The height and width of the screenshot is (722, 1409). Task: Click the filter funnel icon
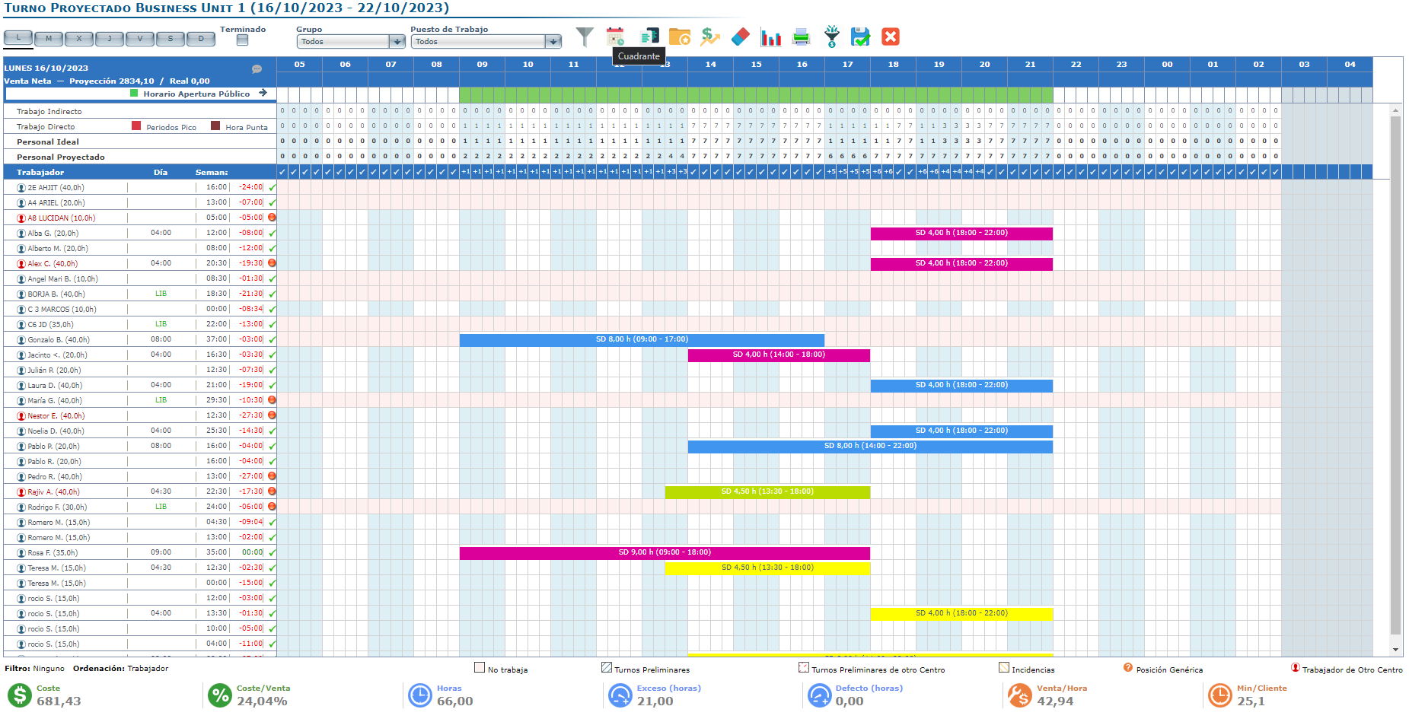click(584, 37)
